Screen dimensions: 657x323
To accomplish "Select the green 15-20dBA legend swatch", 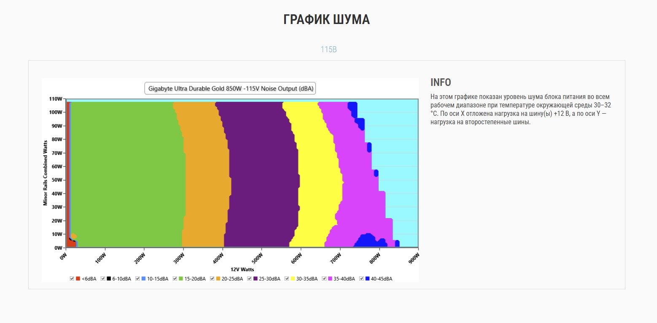I will 180,279.
